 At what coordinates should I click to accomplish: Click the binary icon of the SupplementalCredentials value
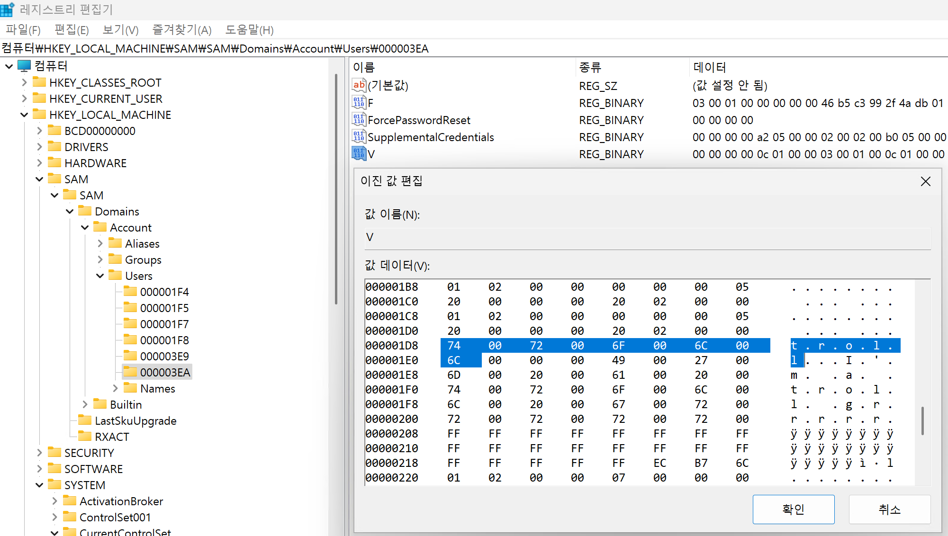359,137
